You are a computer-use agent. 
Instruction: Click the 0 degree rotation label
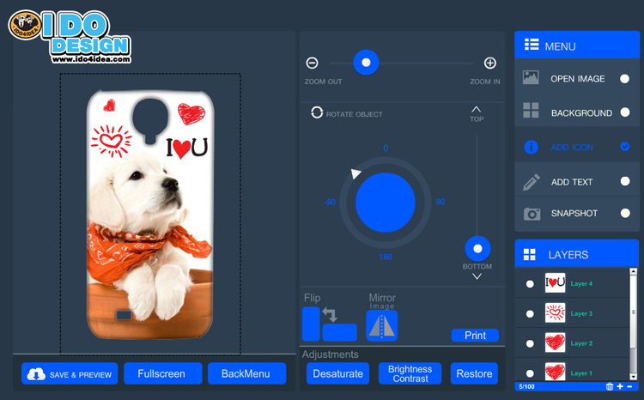tap(386, 148)
